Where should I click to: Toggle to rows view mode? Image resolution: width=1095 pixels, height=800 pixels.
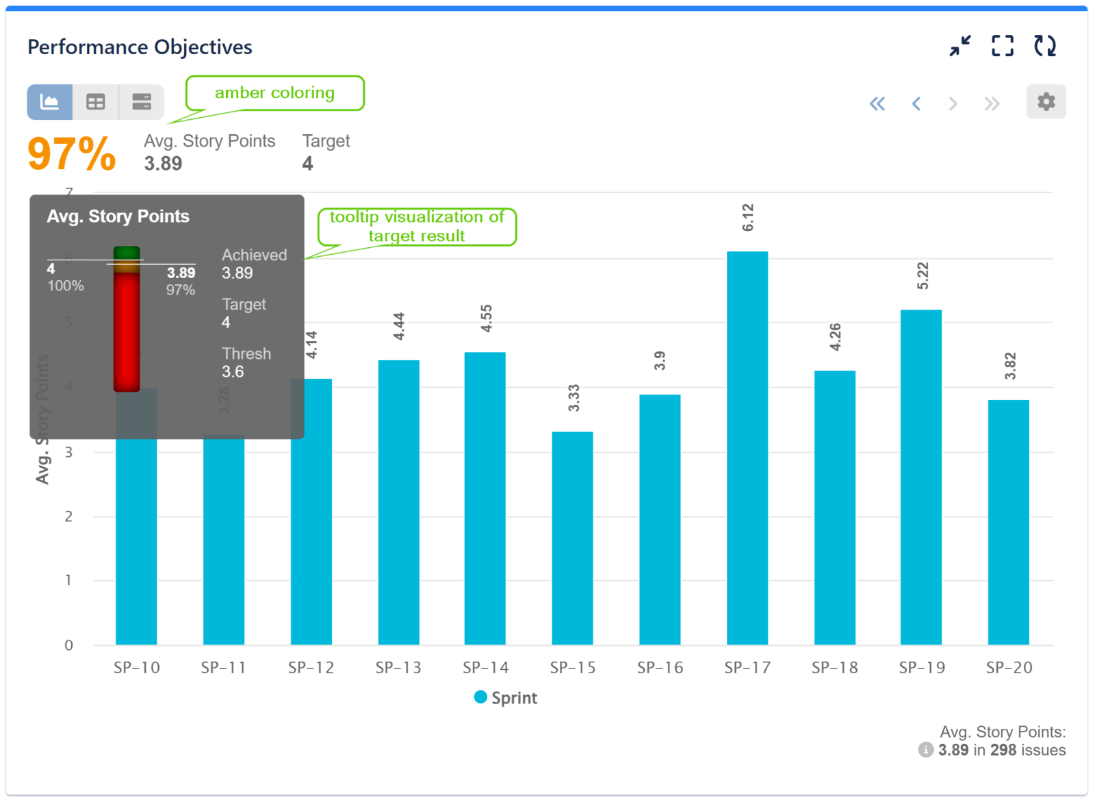[142, 101]
